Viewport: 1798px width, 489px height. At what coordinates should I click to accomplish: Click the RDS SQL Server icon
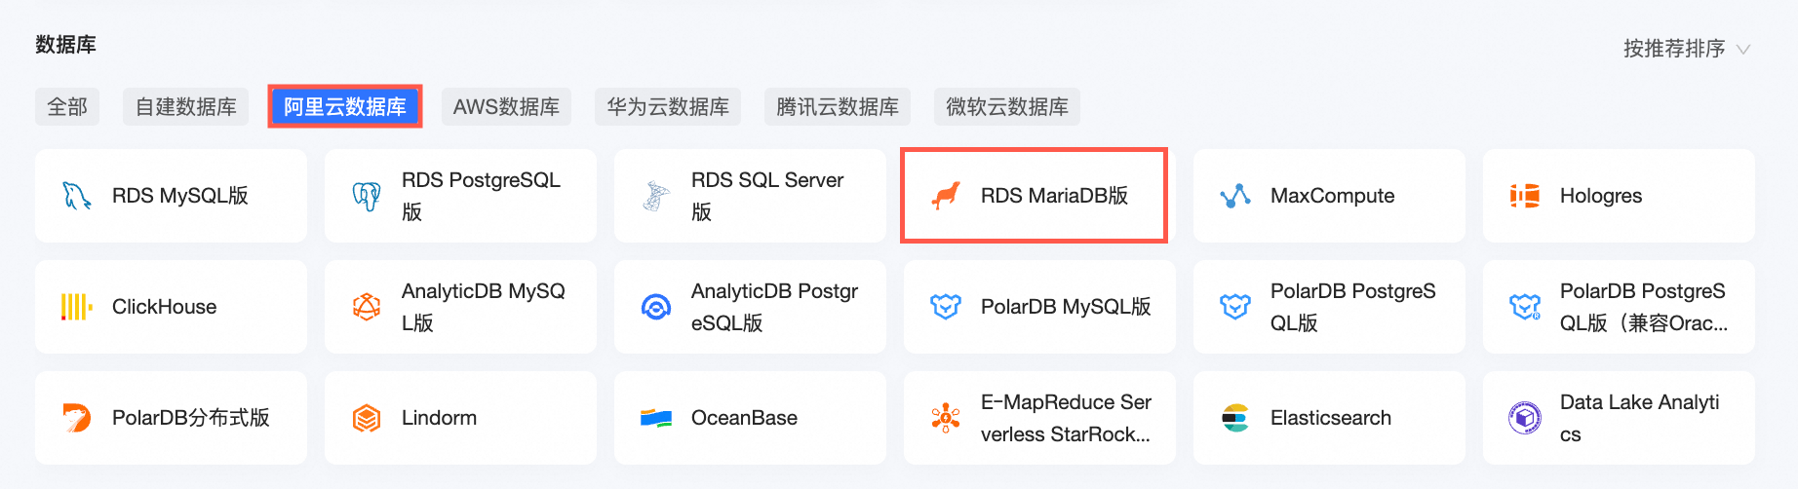pos(656,196)
